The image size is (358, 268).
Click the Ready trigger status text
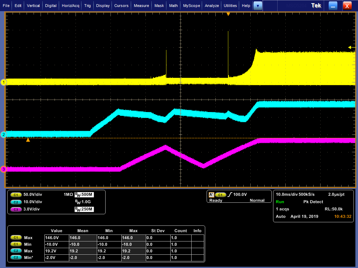(216, 201)
